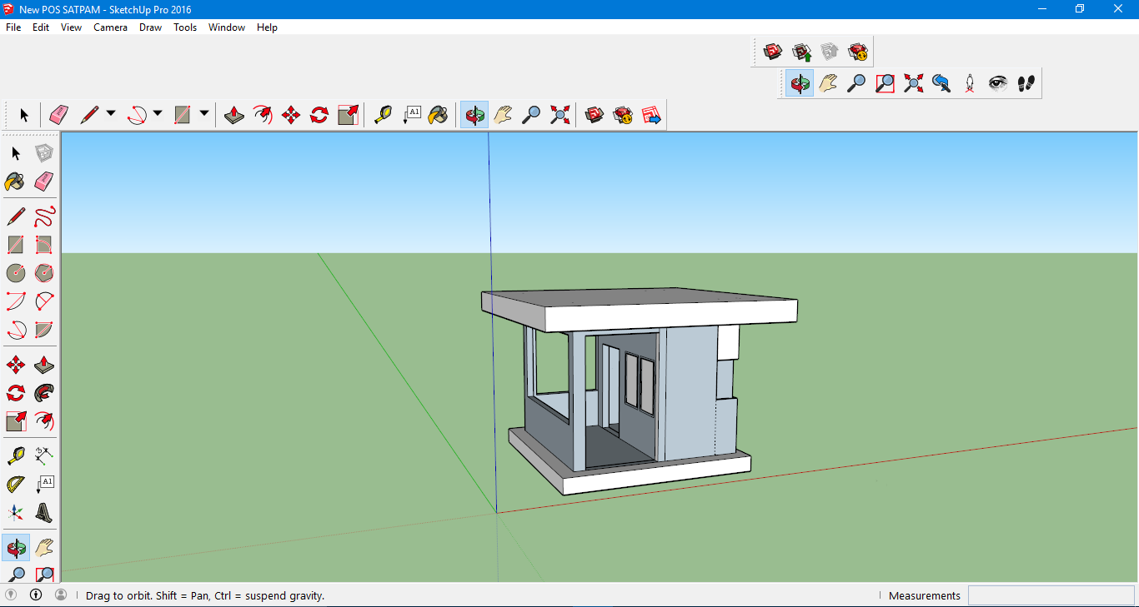Activate the Tape Measure tool

383,114
